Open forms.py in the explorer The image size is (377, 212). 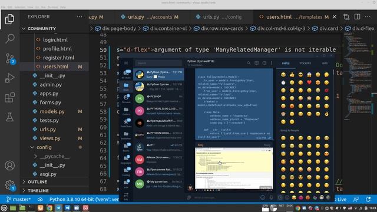[50, 102]
